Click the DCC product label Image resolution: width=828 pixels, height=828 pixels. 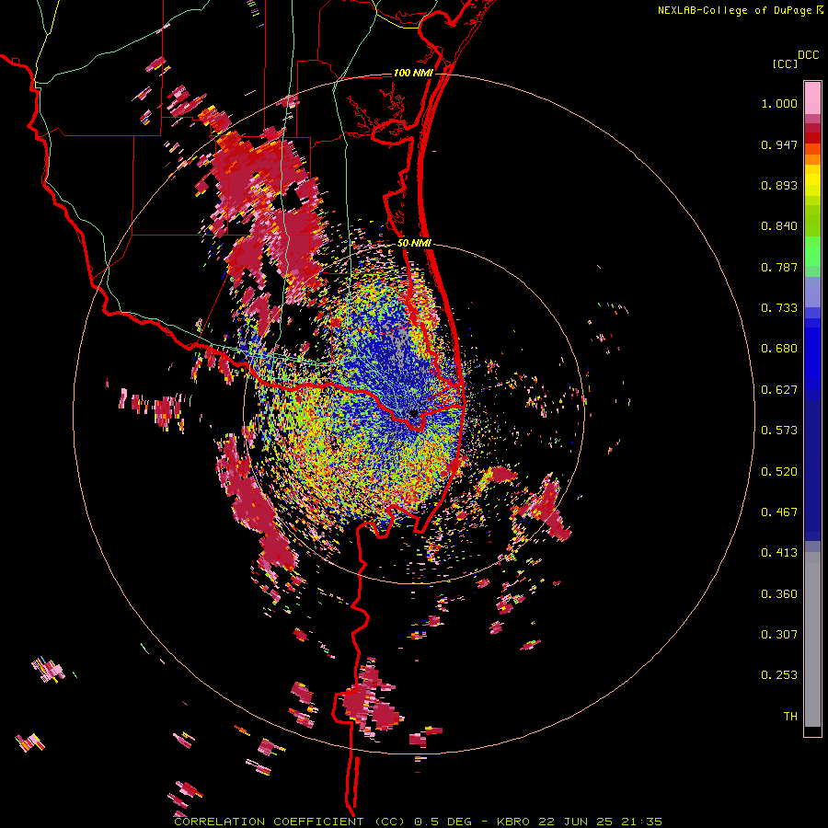(808, 55)
